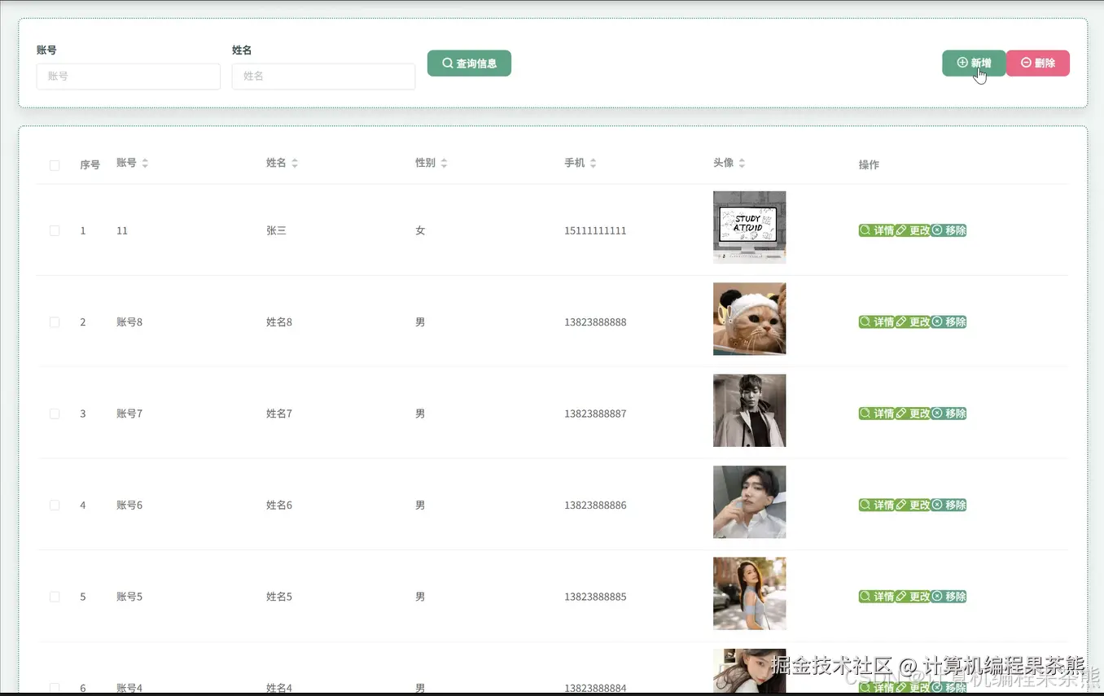Screen dimensions: 1104x696
Task: Open 详情 details for the 张三 row
Action: 877,230
